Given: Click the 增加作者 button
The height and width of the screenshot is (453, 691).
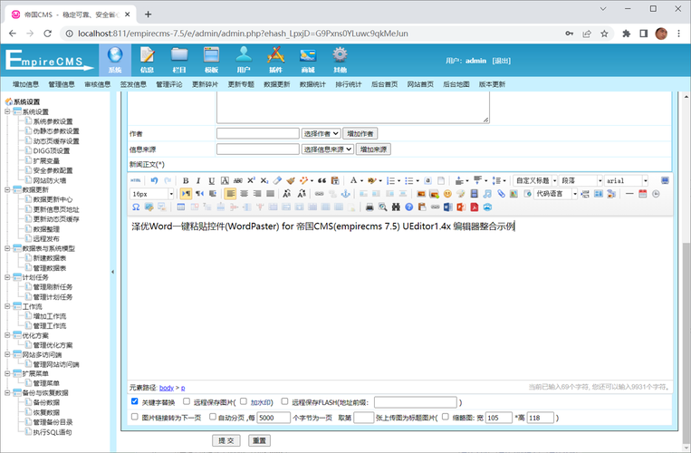Looking at the screenshot, I should [x=360, y=133].
